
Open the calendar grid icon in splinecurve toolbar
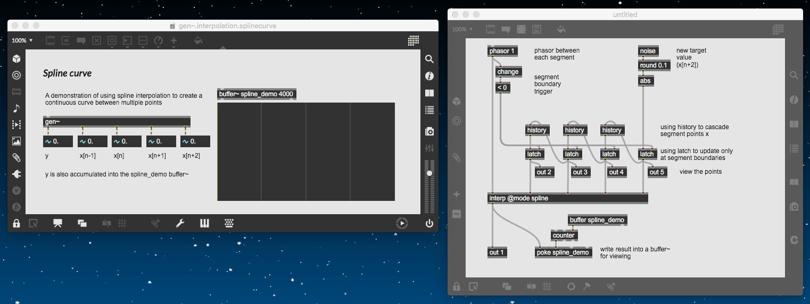click(x=414, y=40)
